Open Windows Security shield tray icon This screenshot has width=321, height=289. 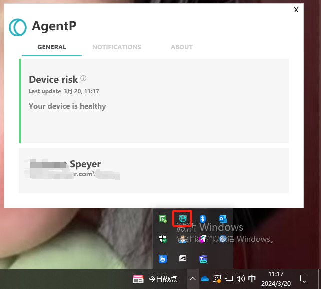coord(163,239)
